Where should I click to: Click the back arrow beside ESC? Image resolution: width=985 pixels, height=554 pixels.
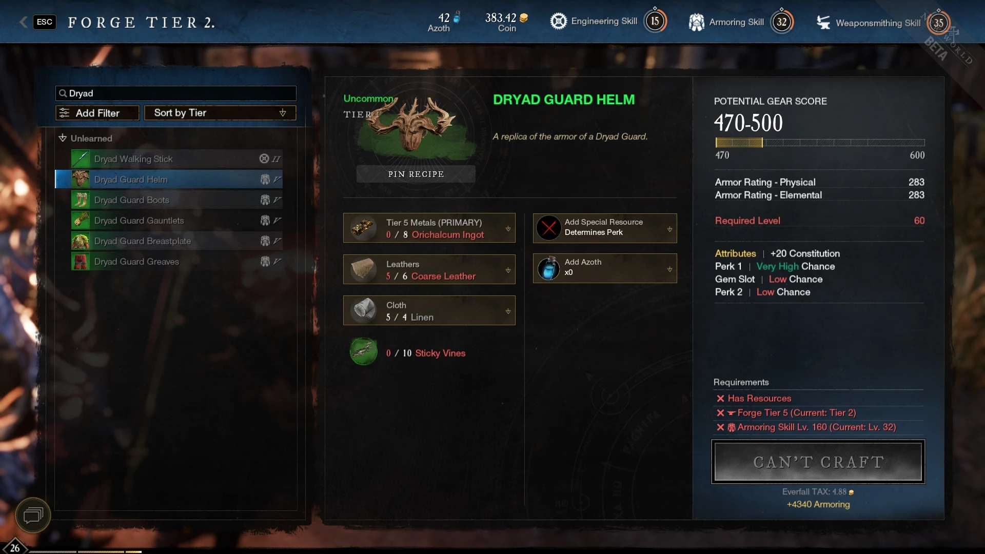coord(23,22)
